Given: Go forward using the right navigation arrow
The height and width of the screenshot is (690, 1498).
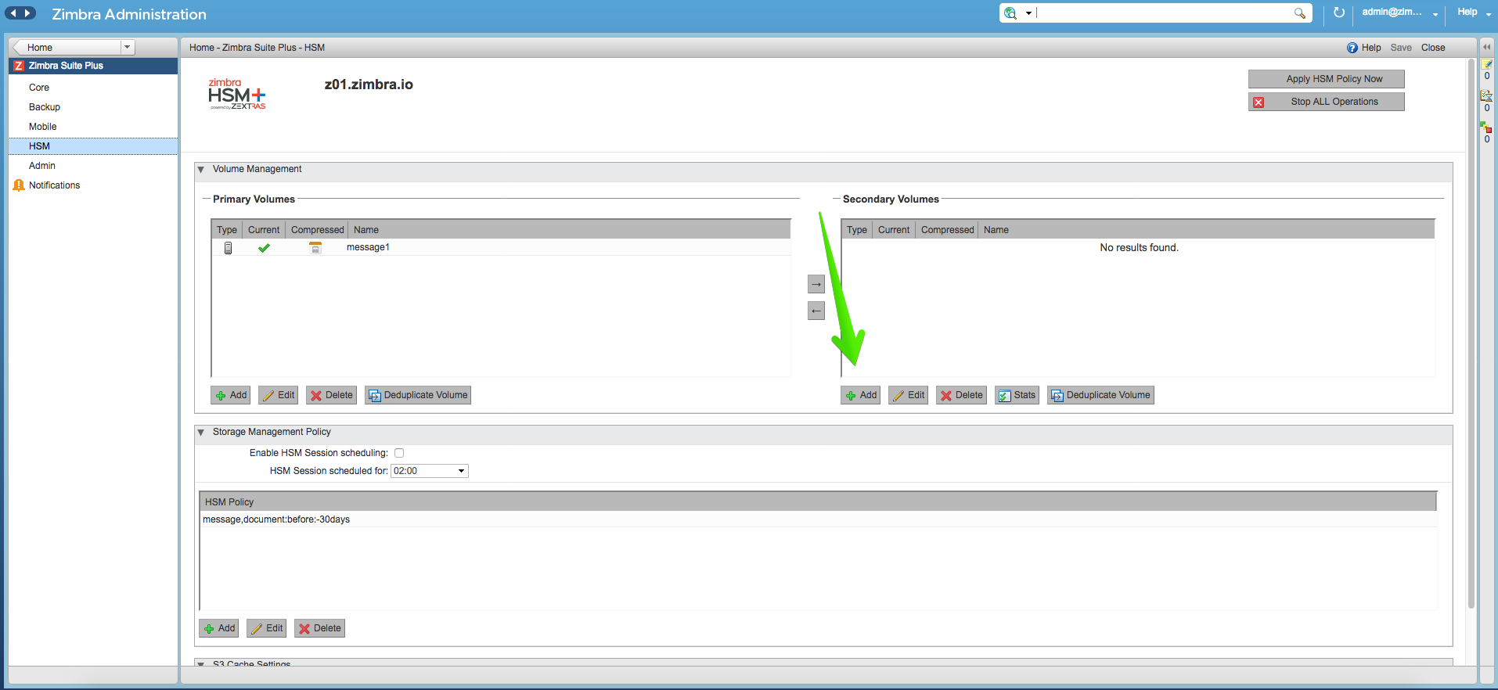Looking at the screenshot, I should 28,13.
